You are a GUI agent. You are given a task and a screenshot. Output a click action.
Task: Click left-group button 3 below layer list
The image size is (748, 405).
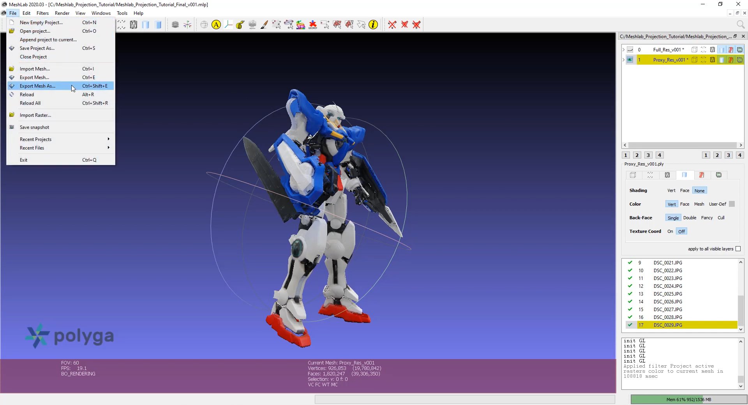point(648,155)
